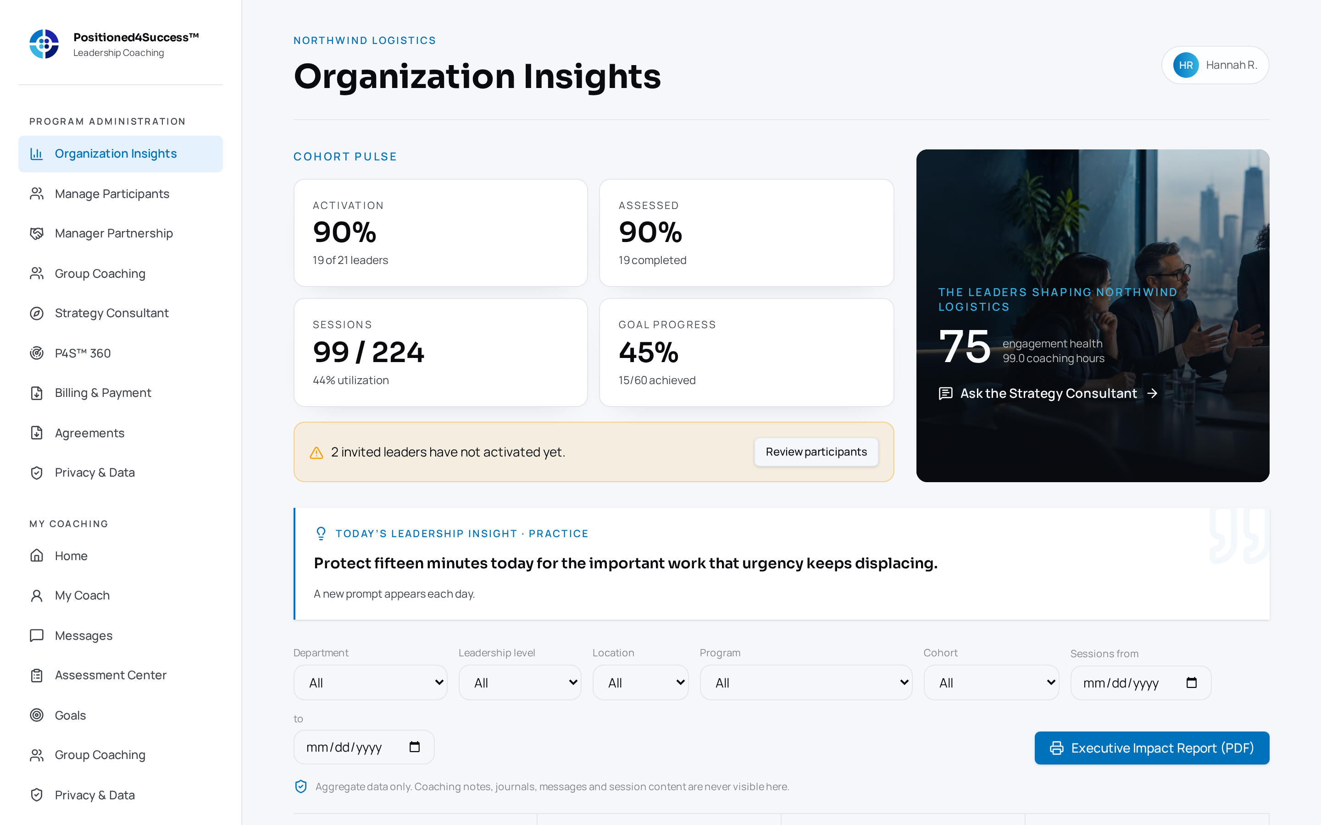Viewport: 1321px width, 825px height.
Task: Open the calendar picker for Sessions from
Action: [x=1192, y=682]
